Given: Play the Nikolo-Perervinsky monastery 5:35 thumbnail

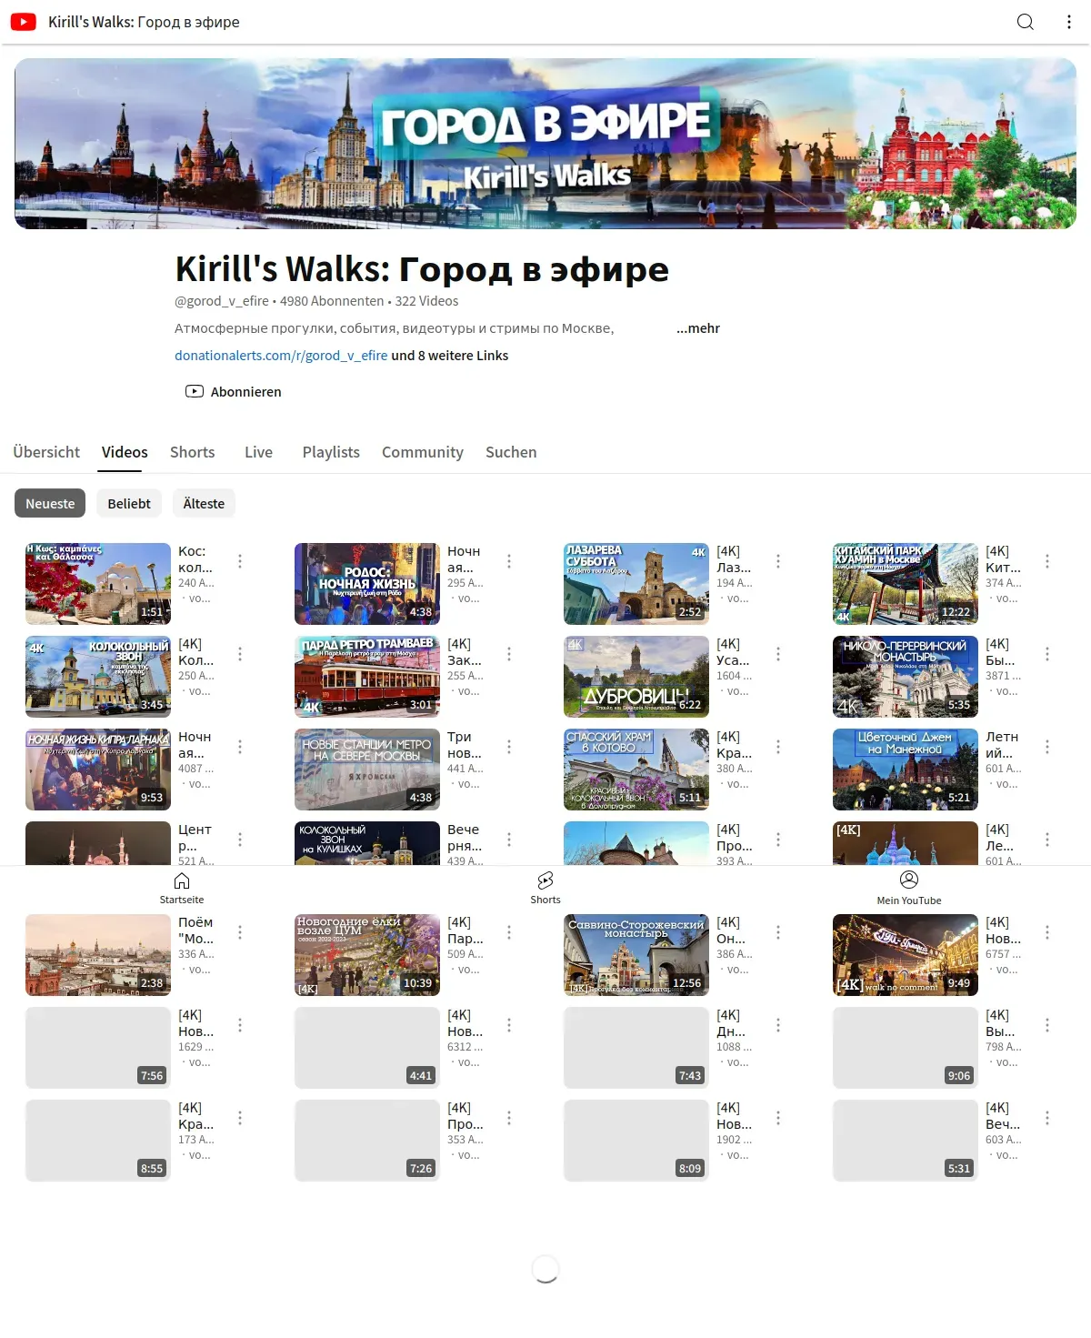Looking at the screenshot, I should (x=906, y=677).
